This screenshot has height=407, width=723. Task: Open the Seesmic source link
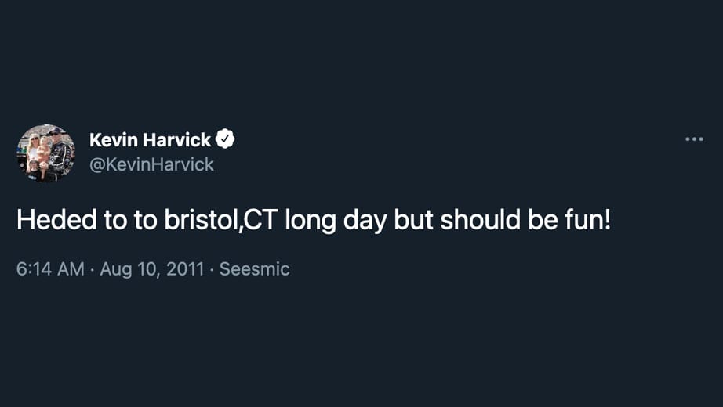pyautogui.click(x=255, y=269)
